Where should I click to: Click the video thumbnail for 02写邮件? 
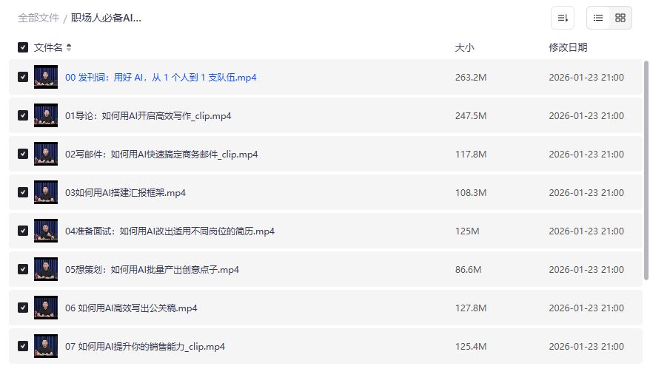[x=46, y=154]
